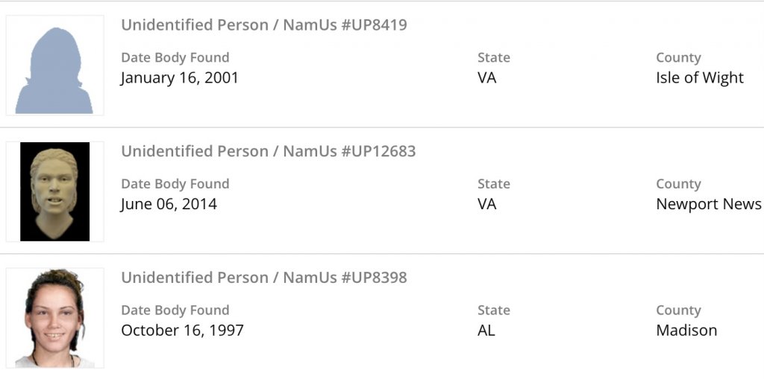764x379 pixels.
Task: Open the blue silhouette placeholder thumbnail
Action: tap(54, 66)
